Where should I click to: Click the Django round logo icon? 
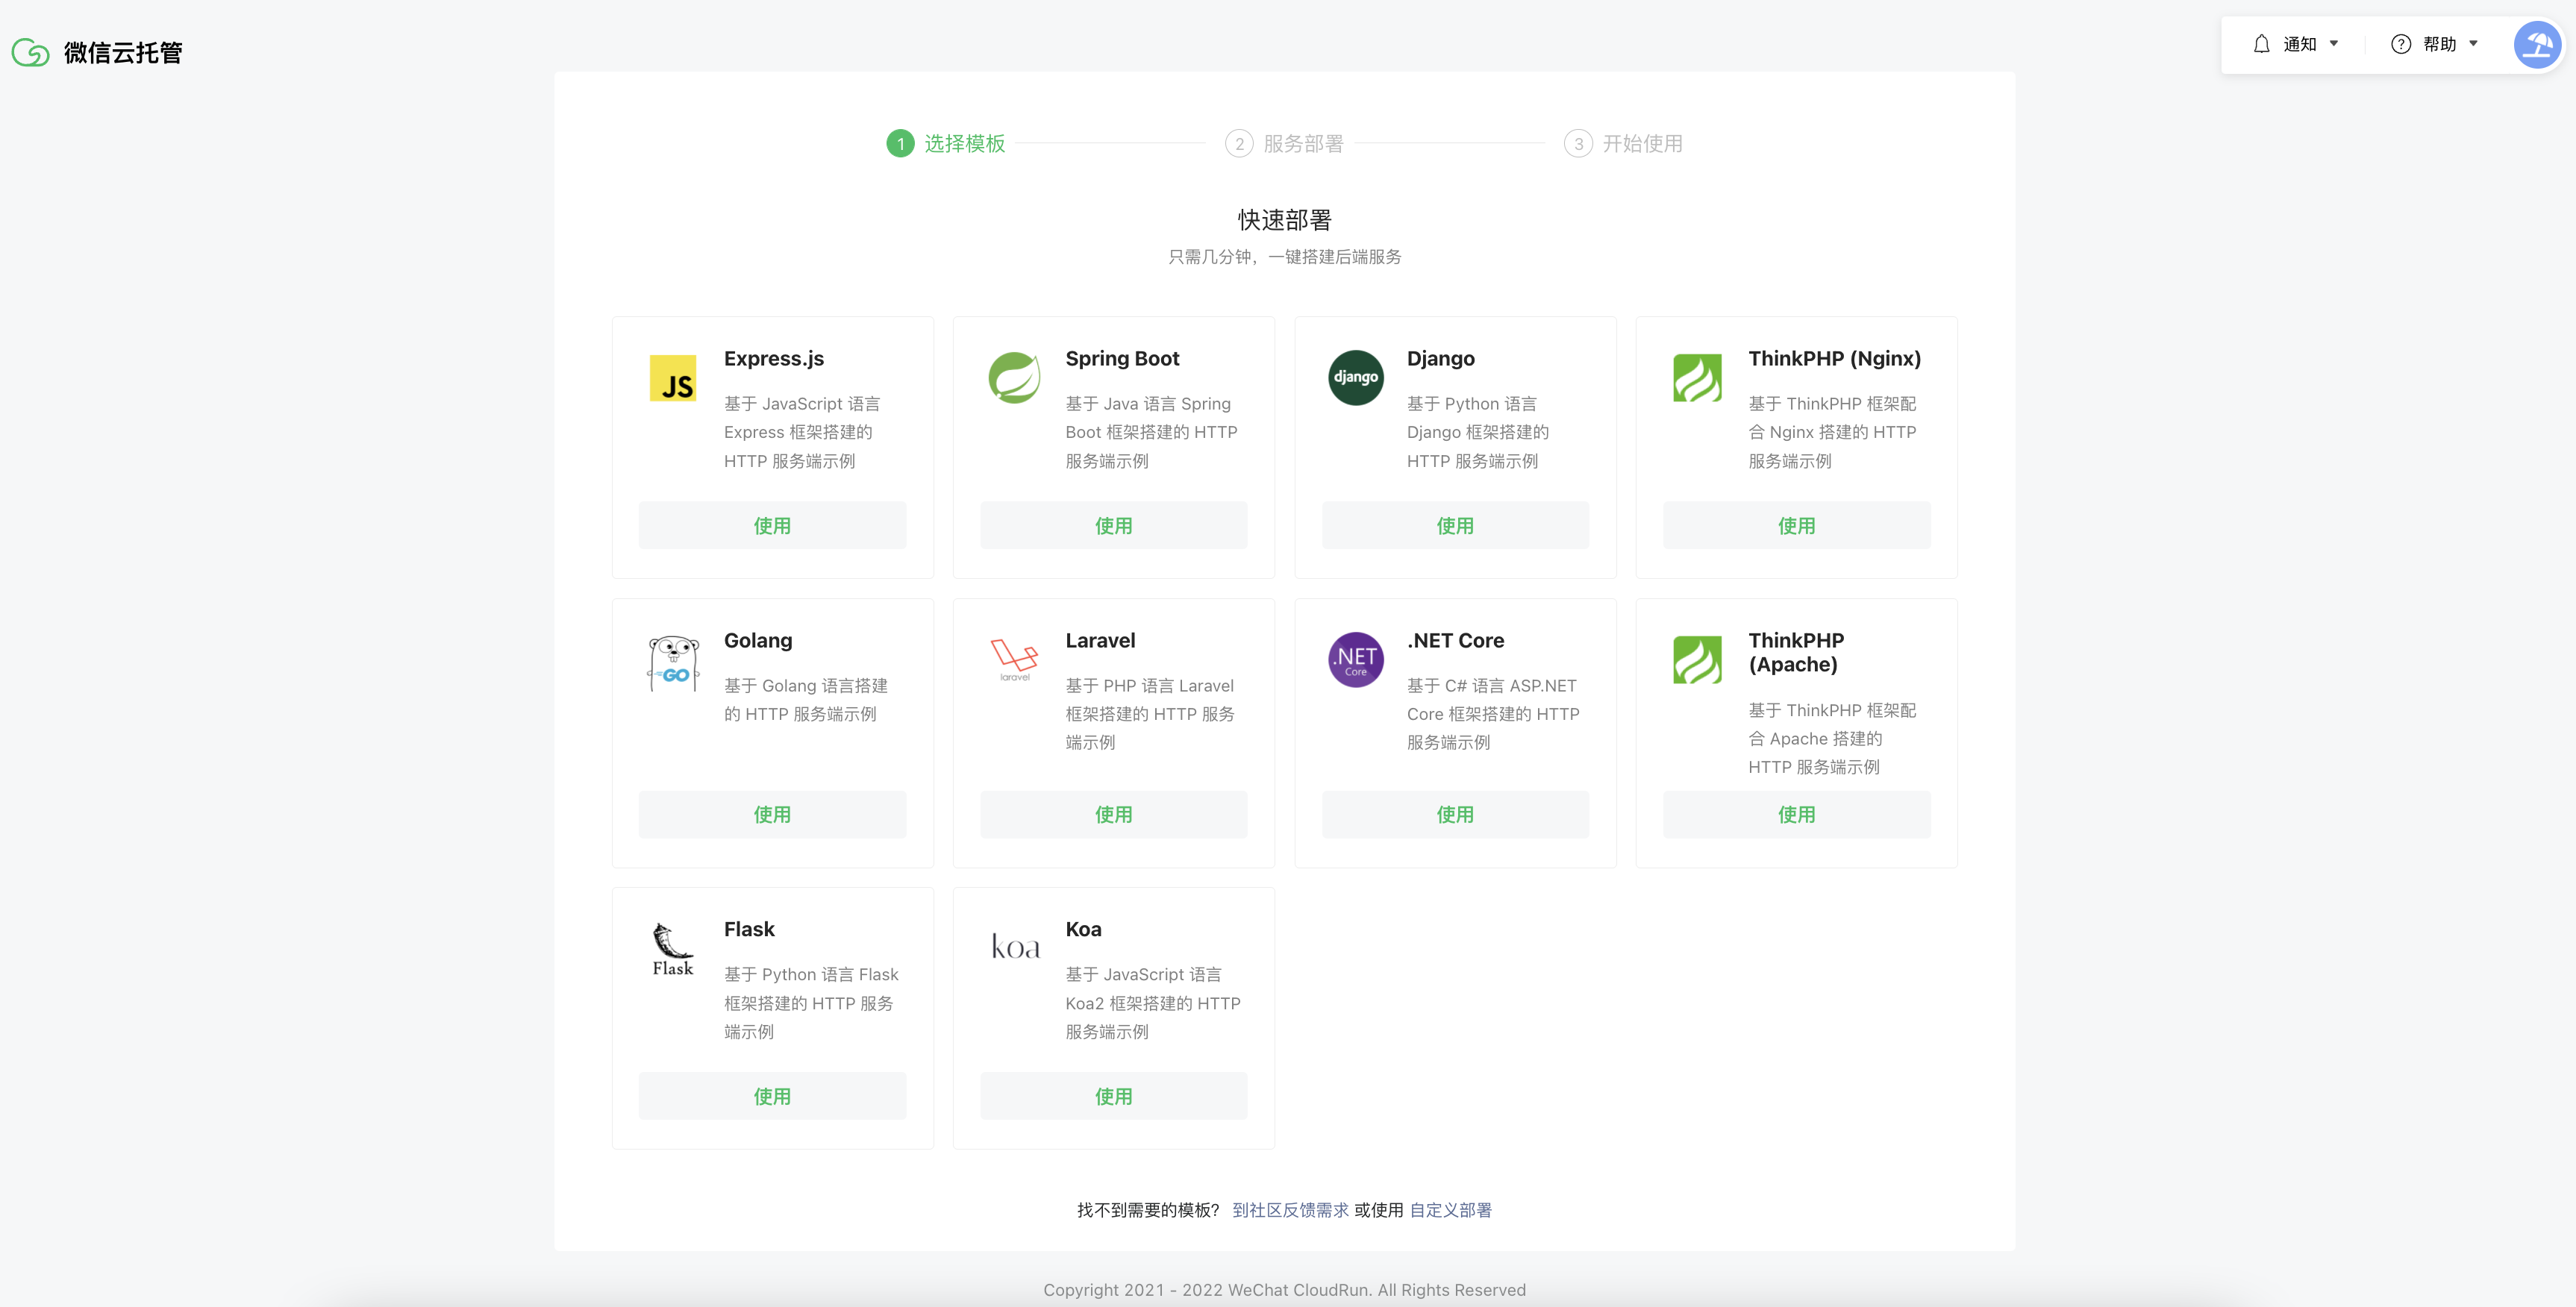[1355, 378]
